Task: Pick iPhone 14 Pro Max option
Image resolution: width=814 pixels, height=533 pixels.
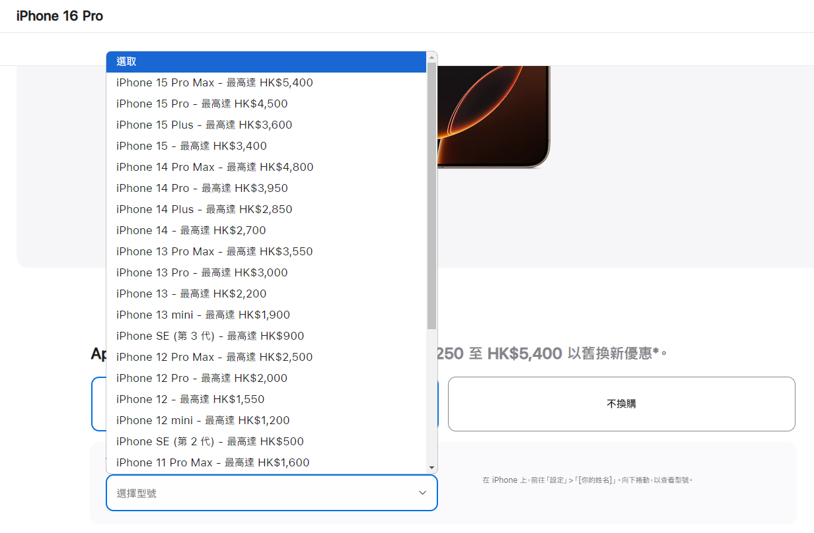Action: tap(215, 167)
